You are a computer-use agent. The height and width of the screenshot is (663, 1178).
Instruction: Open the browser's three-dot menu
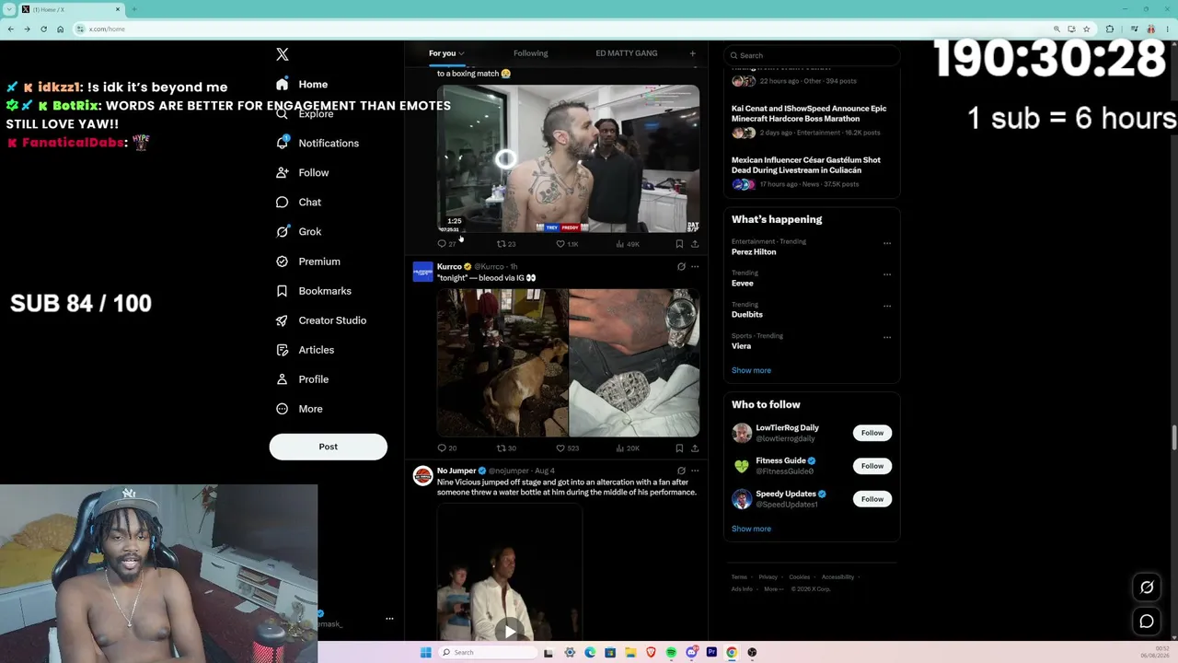click(1166, 29)
